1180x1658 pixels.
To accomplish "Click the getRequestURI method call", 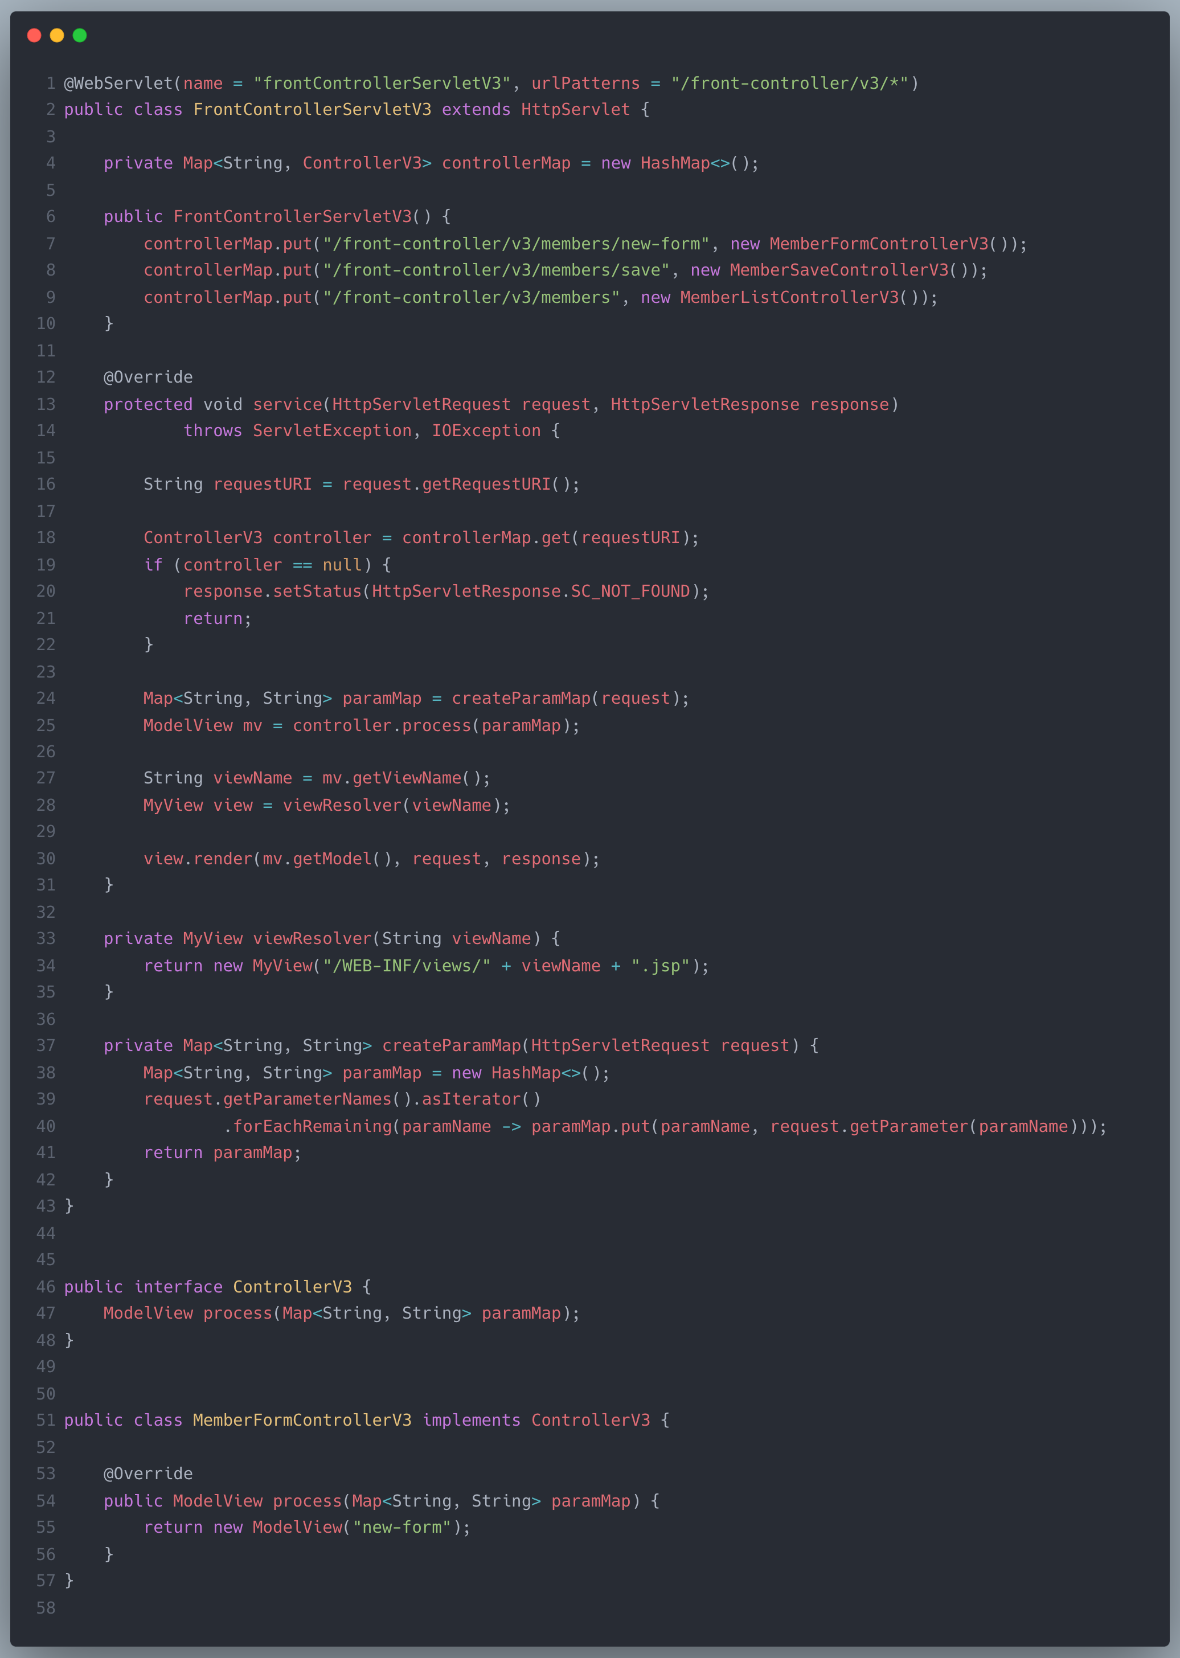I will click(x=486, y=485).
